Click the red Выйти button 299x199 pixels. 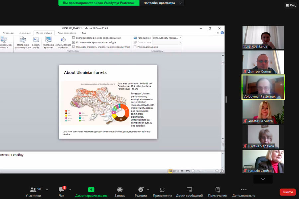287,192
